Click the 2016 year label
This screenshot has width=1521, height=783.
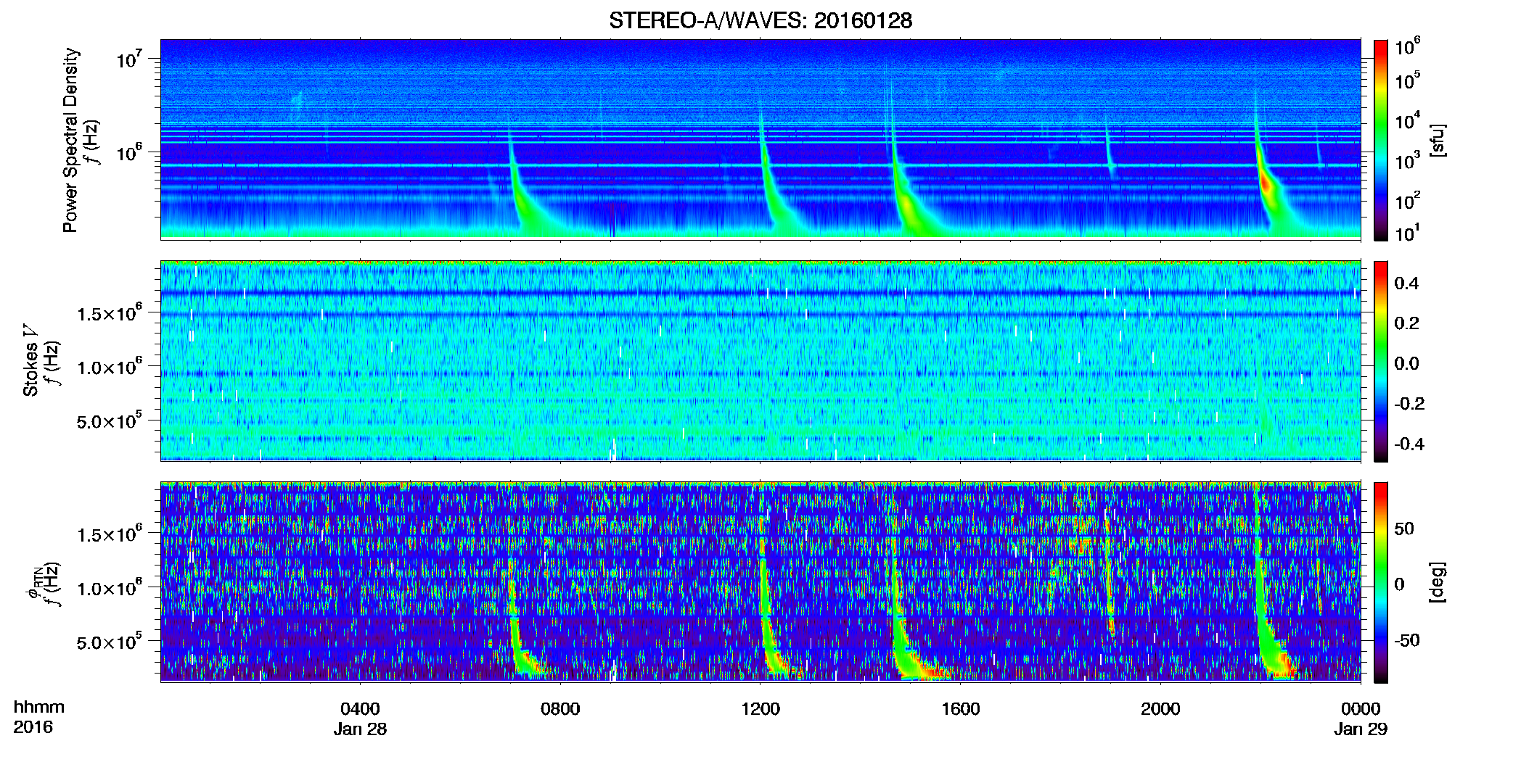point(33,727)
